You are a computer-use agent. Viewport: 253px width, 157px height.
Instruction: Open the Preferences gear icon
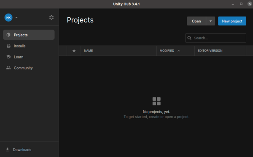point(51,17)
